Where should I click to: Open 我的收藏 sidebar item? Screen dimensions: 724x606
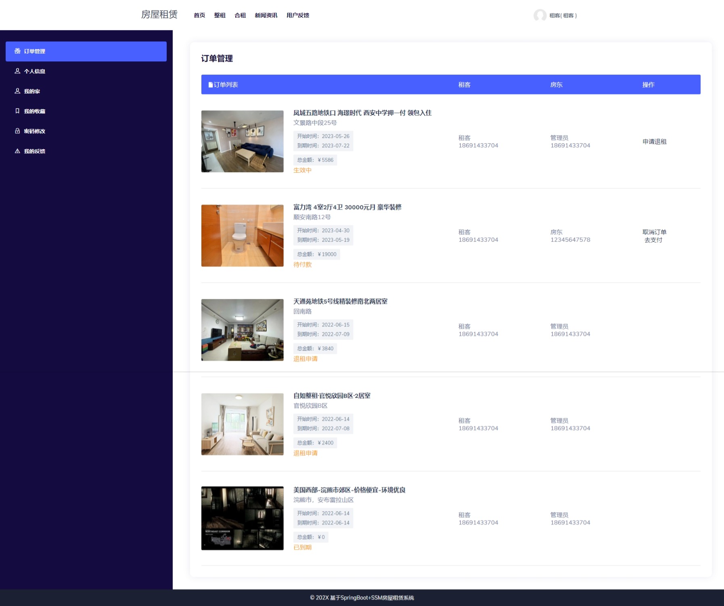(86, 111)
